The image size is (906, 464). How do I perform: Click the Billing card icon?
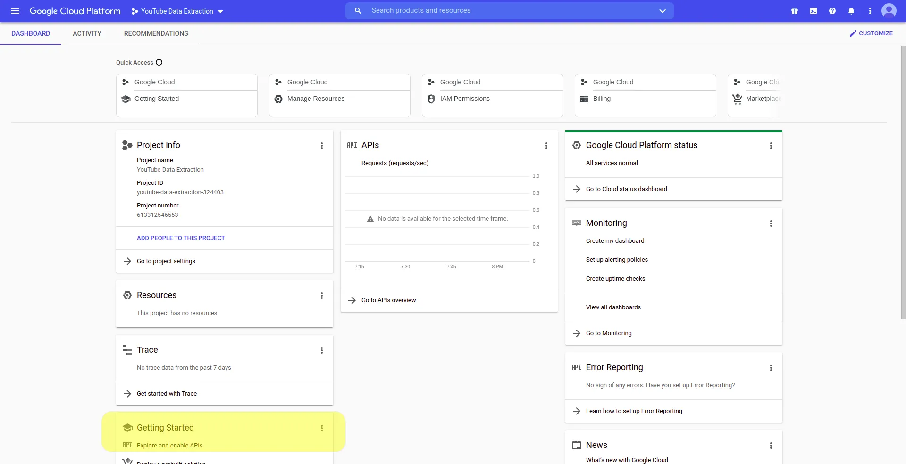tap(584, 99)
